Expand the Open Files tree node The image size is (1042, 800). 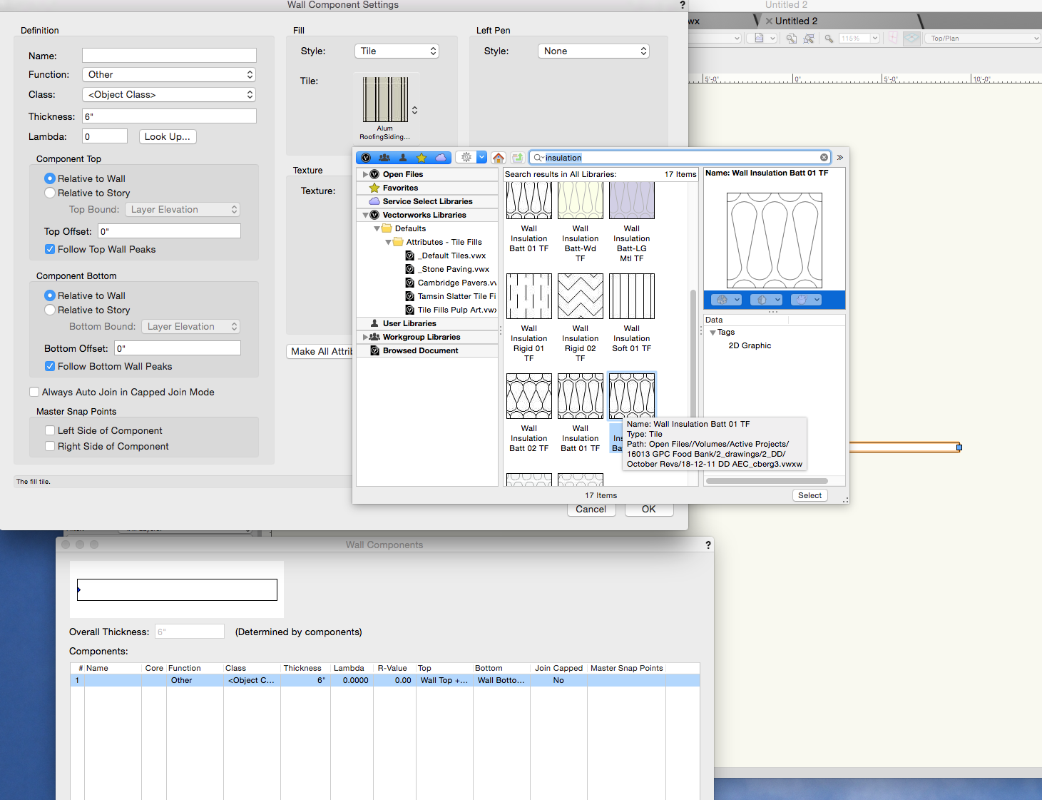[366, 174]
